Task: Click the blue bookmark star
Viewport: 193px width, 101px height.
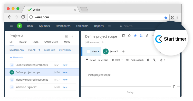Action: pos(166,17)
